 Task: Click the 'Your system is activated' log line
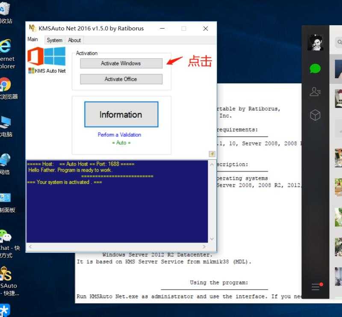(65, 182)
